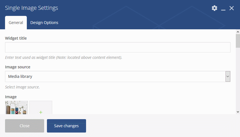
Task: Expand the Image source dropdown arrow
Action: pyautogui.click(x=228, y=76)
